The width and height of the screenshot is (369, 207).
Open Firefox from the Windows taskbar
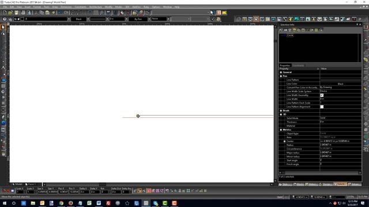pyautogui.click(x=70, y=203)
